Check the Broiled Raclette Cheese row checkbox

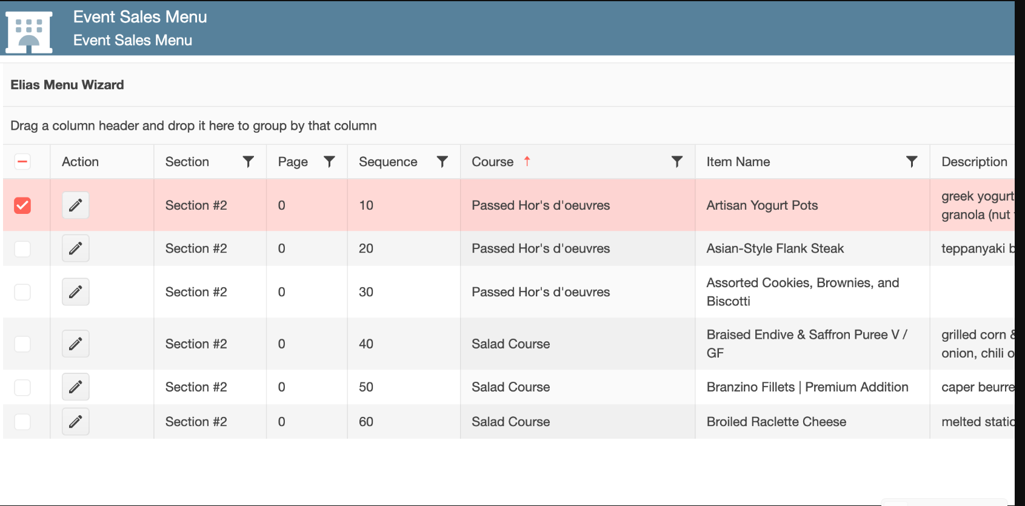tap(22, 422)
